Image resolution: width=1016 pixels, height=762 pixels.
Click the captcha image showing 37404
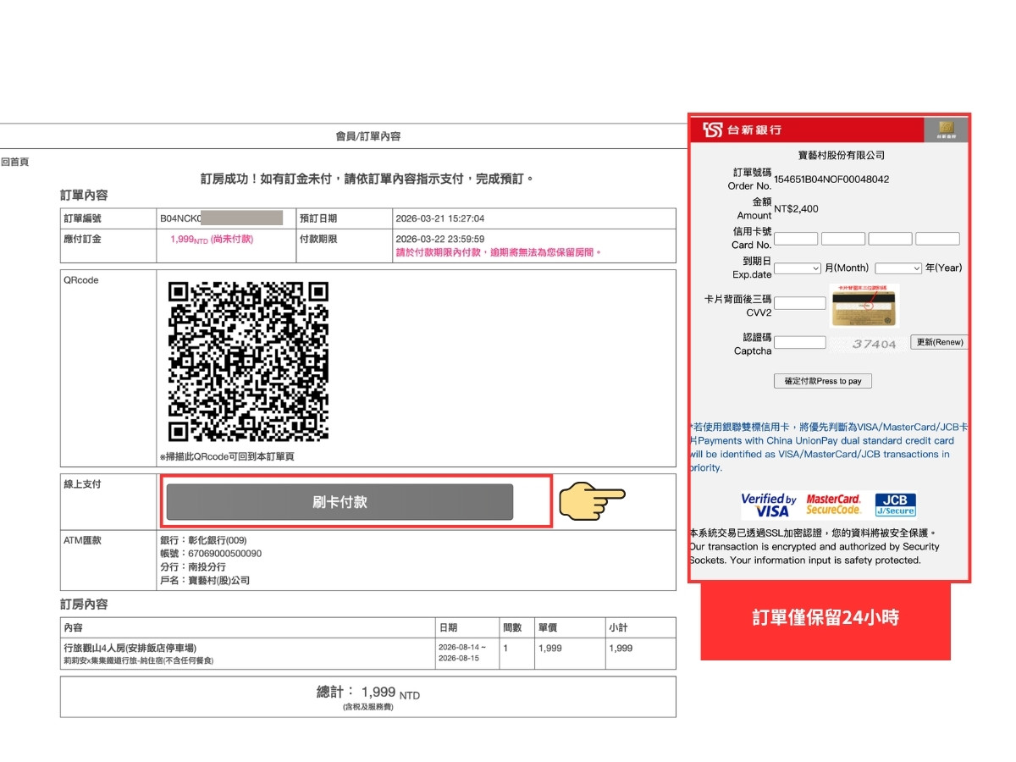click(x=873, y=341)
